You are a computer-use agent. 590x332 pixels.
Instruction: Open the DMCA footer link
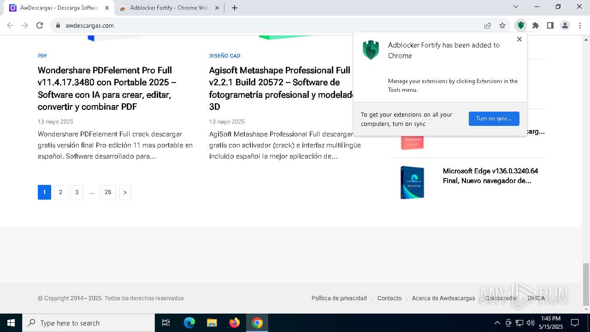(x=536, y=298)
